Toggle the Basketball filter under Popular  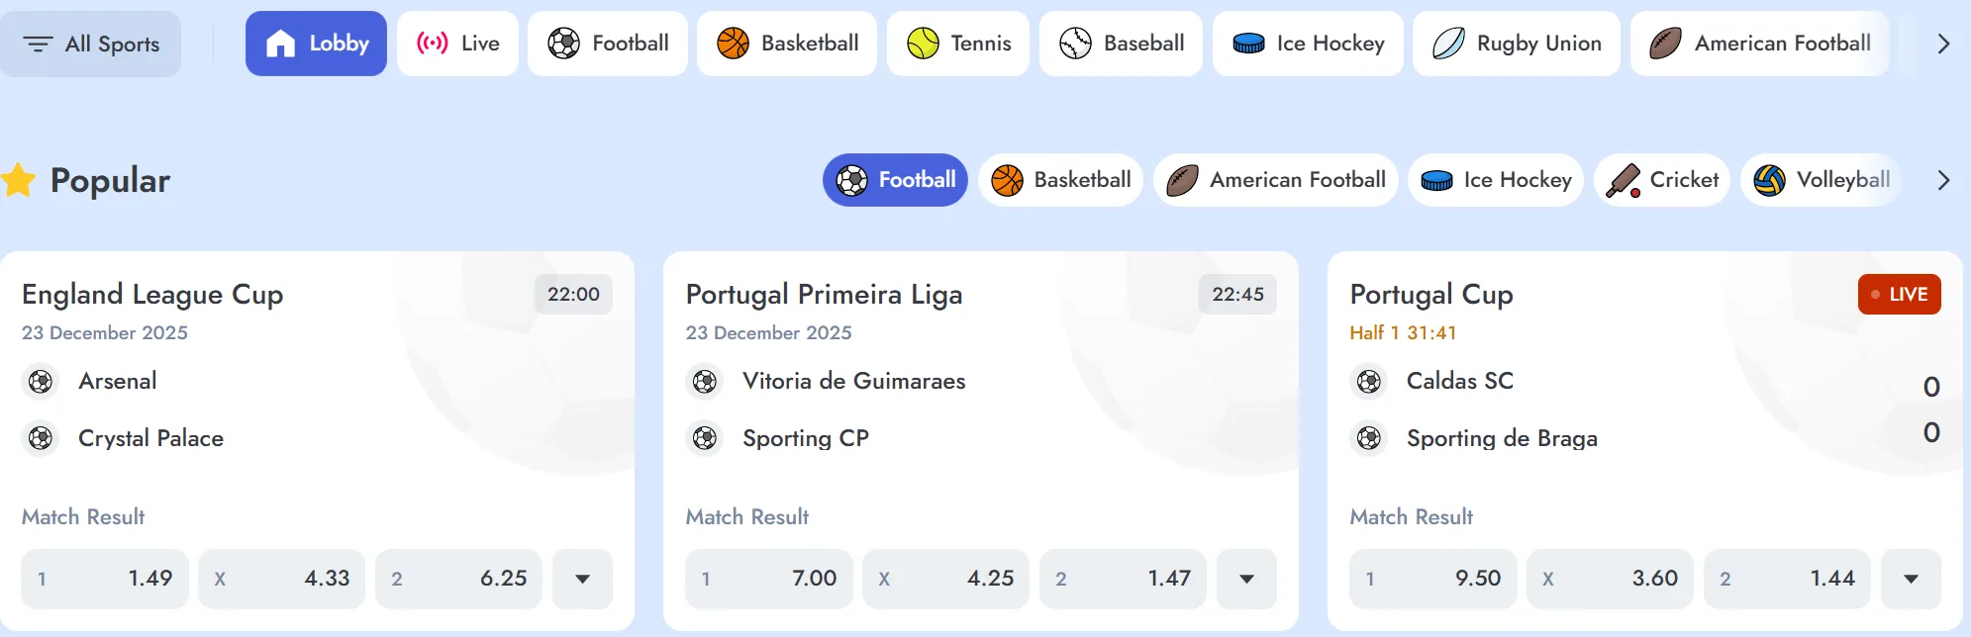(x=1059, y=180)
